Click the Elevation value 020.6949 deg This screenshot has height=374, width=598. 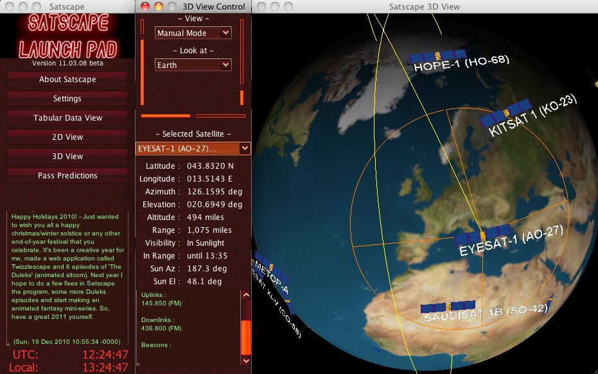point(215,205)
